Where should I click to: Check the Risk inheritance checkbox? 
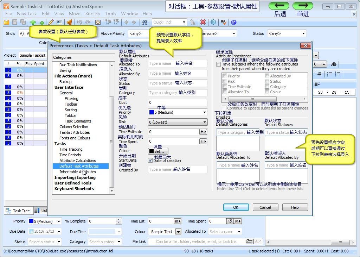pos(225,81)
